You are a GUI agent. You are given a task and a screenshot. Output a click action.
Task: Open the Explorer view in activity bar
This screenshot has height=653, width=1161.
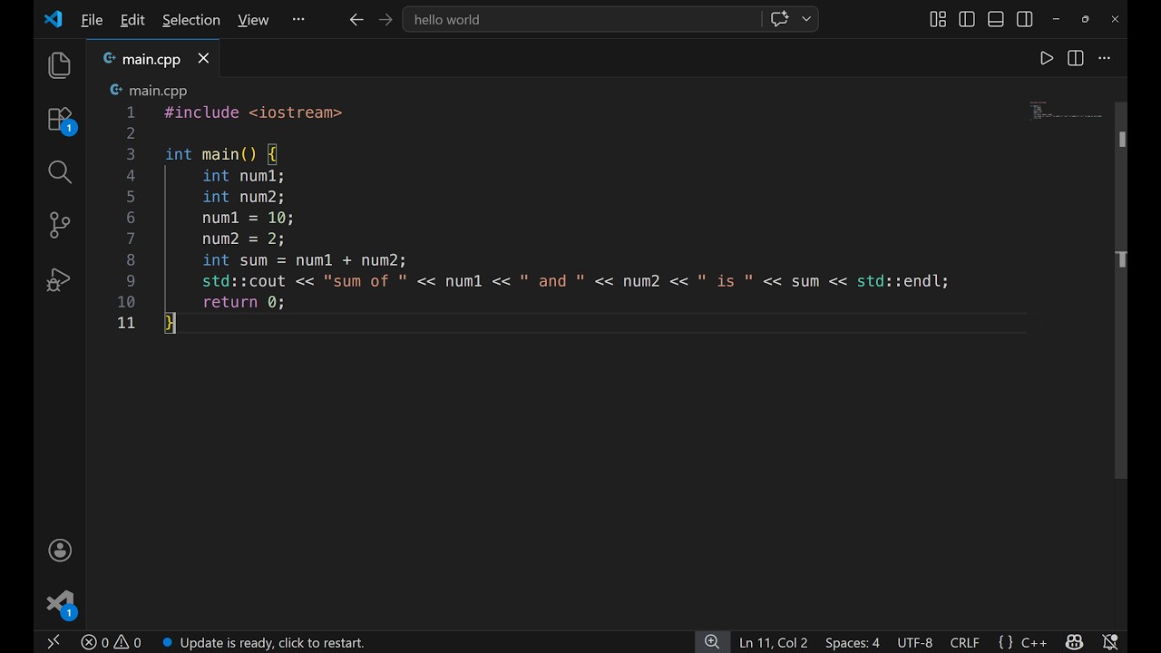pos(60,65)
